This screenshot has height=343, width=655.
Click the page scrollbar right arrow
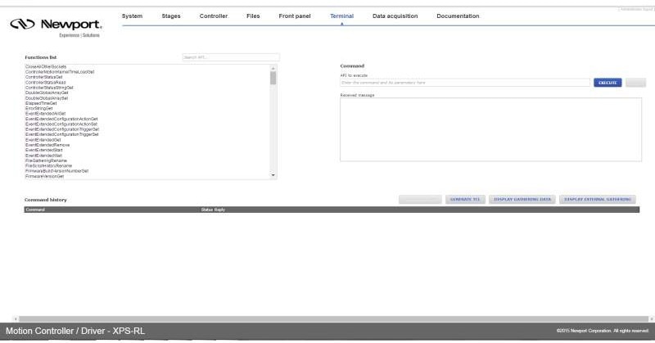[x=651, y=318]
